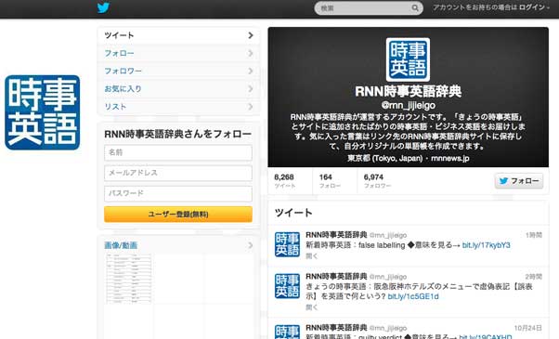Viewport: 559px width, 339px height.
Task: Click the 2時間 timestamp
Action: [534, 277]
